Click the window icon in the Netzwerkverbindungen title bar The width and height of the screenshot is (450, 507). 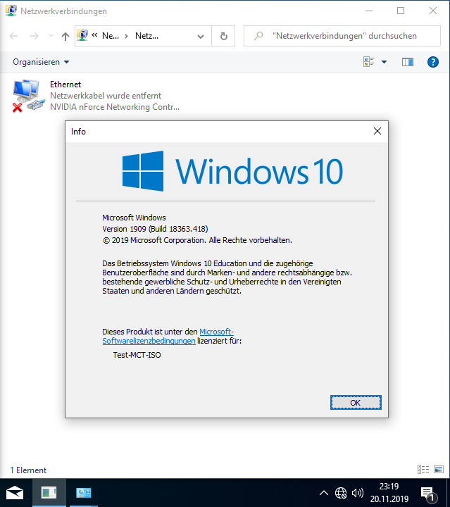tap(11, 11)
